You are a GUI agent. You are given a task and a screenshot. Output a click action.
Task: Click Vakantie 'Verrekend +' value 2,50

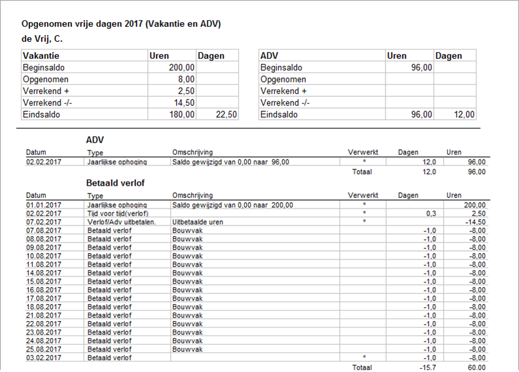(186, 91)
